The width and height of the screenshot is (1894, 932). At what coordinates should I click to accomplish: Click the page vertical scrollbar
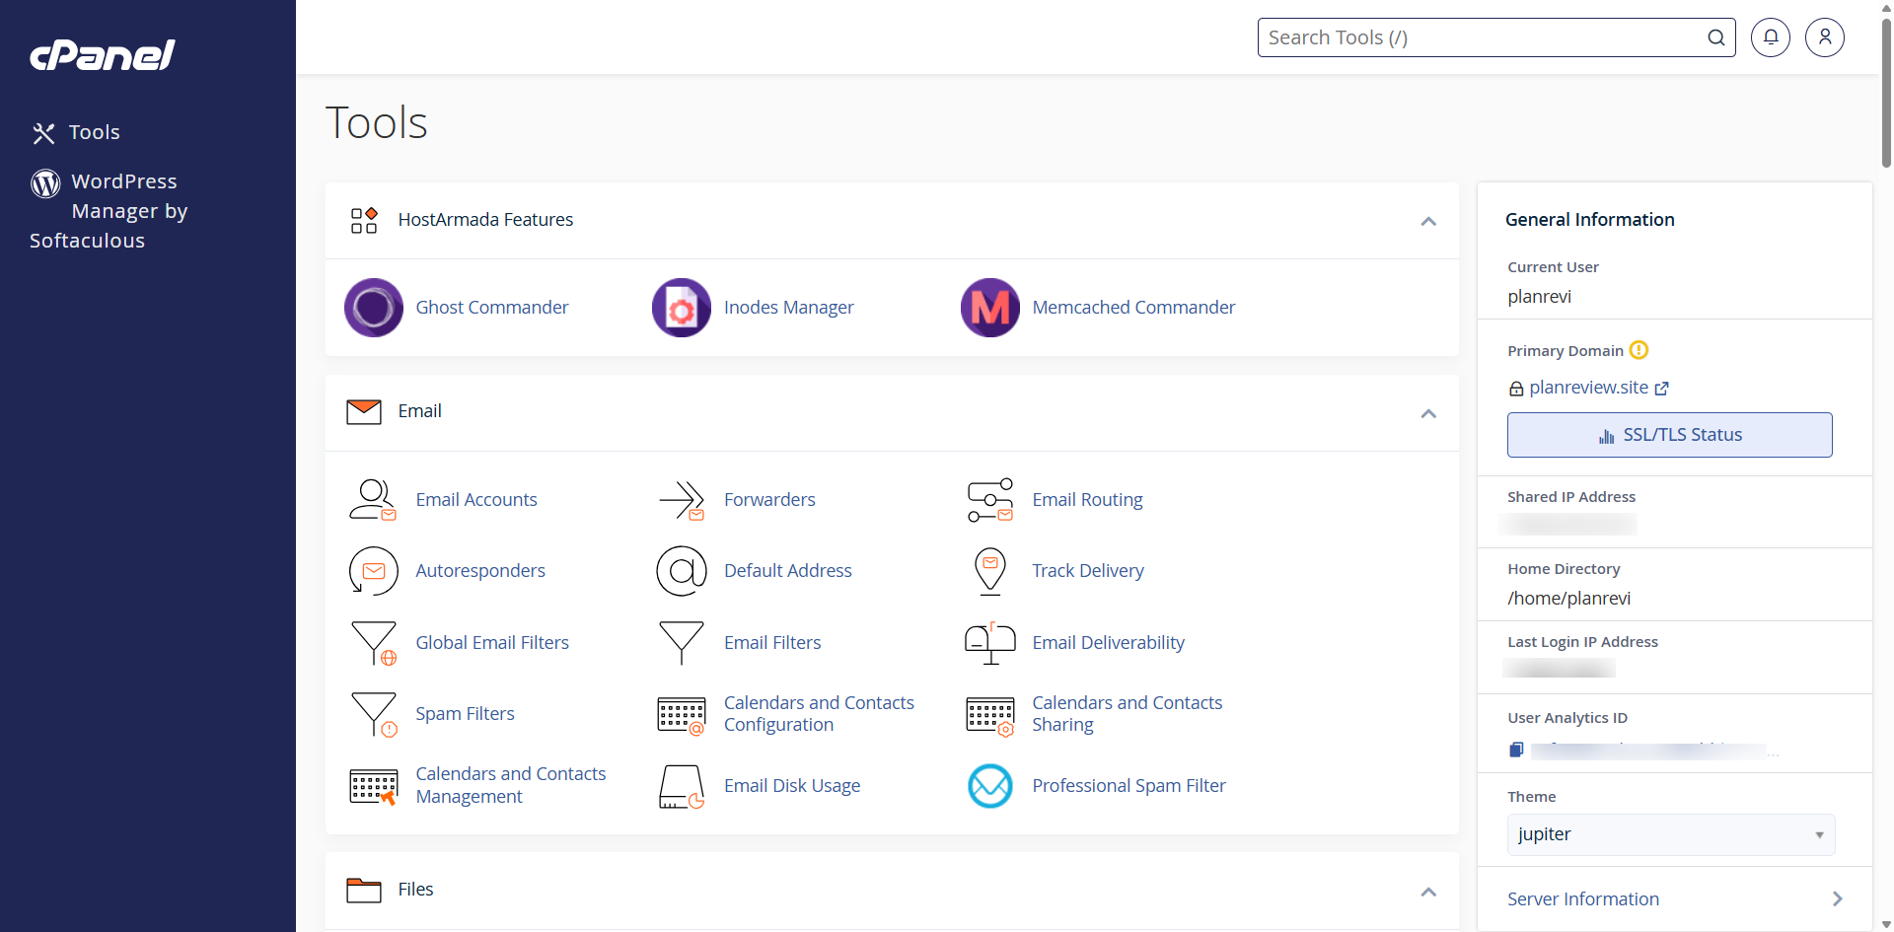pos(1886,94)
